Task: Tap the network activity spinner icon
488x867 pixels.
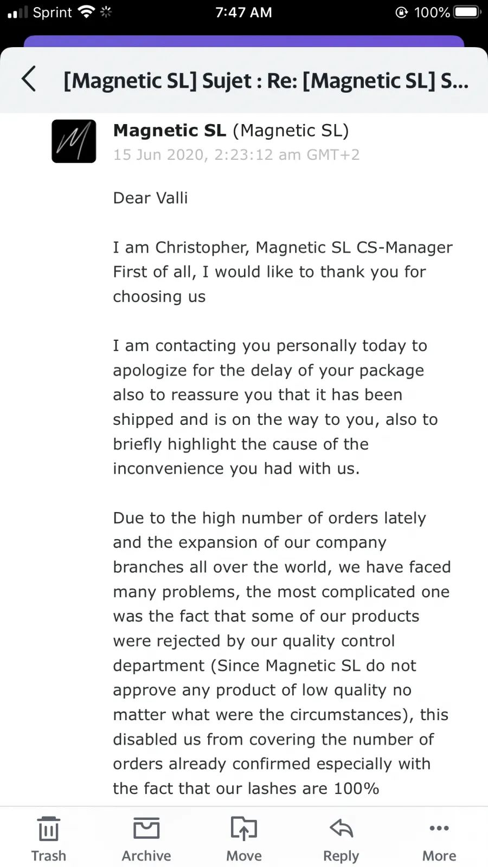Action: click(x=106, y=12)
